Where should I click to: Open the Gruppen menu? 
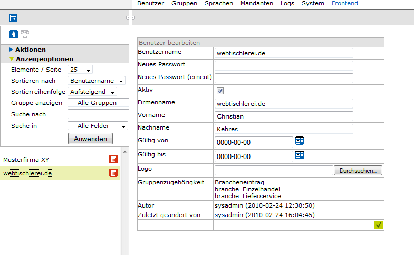(x=184, y=3)
